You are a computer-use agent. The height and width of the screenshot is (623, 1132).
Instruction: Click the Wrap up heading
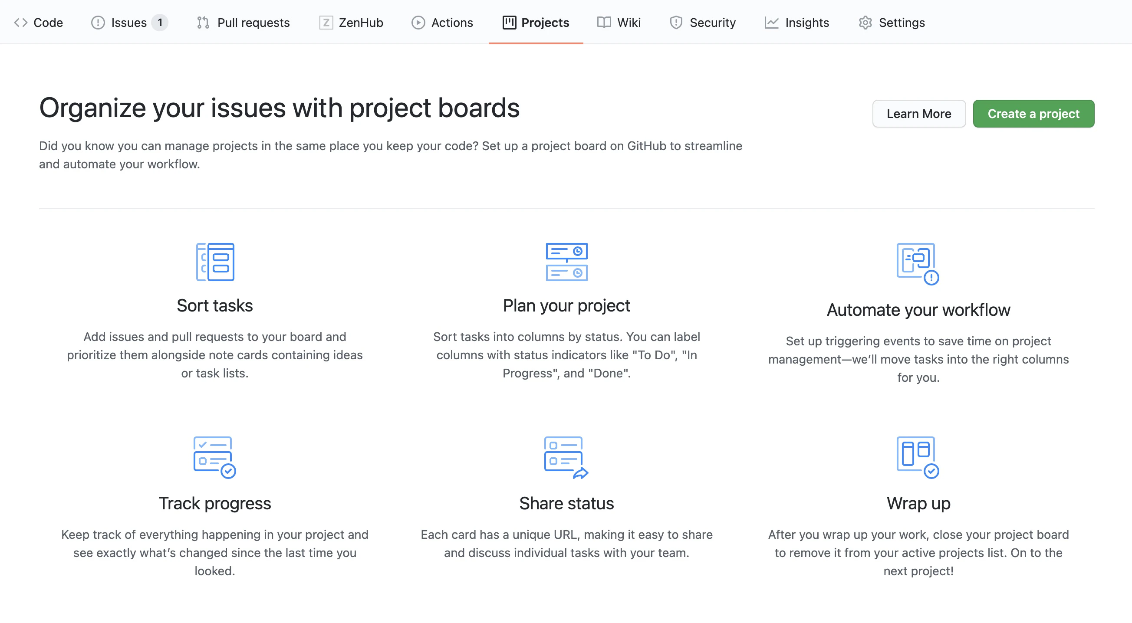(x=918, y=504)
